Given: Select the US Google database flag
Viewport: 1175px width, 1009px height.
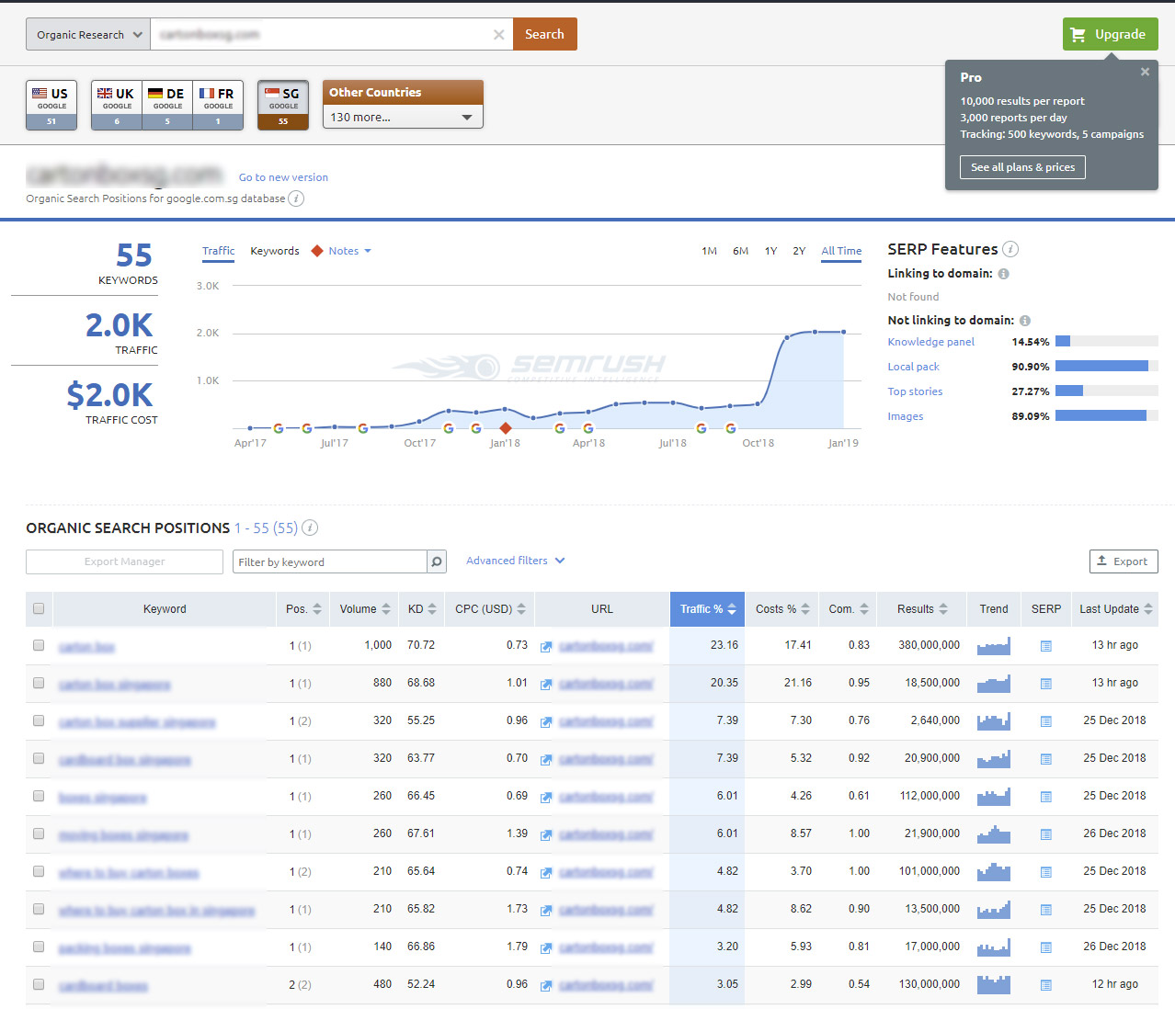Looking at the screenshot, I should [51, 105].
